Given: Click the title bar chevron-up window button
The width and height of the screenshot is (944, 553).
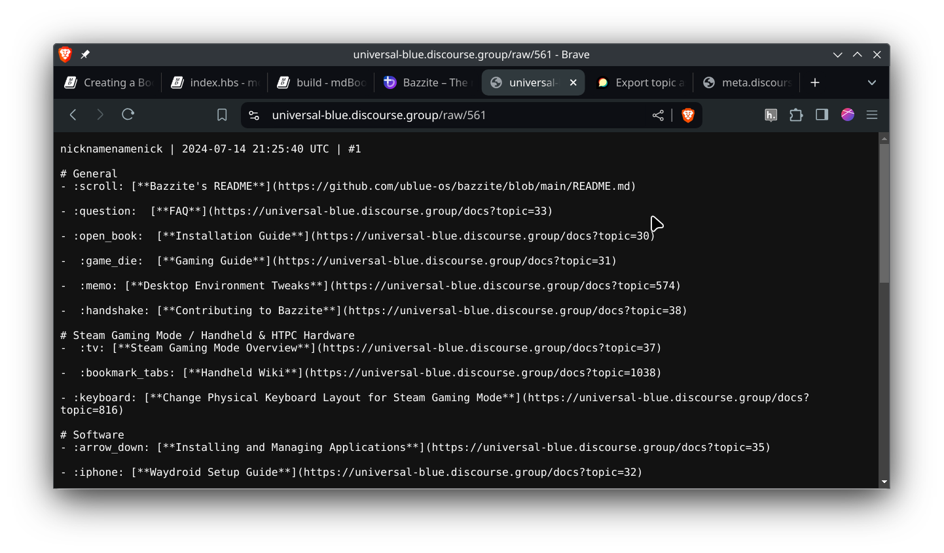Looking at the screenshot, I should [858, 54].
